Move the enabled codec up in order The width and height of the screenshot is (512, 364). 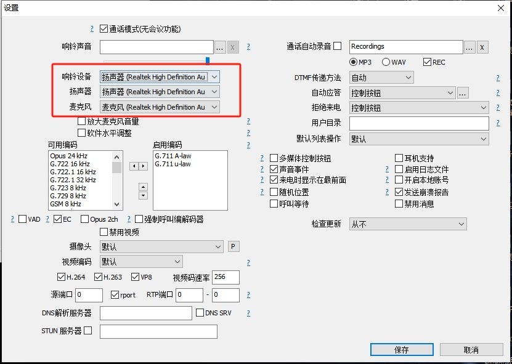pos(143,187)
